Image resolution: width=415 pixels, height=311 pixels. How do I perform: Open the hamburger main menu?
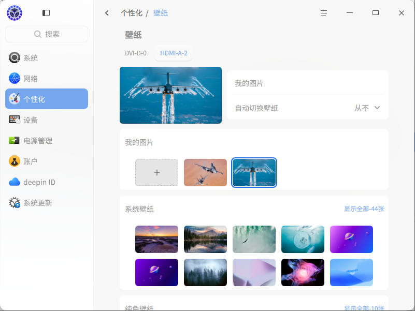point(324,13)
